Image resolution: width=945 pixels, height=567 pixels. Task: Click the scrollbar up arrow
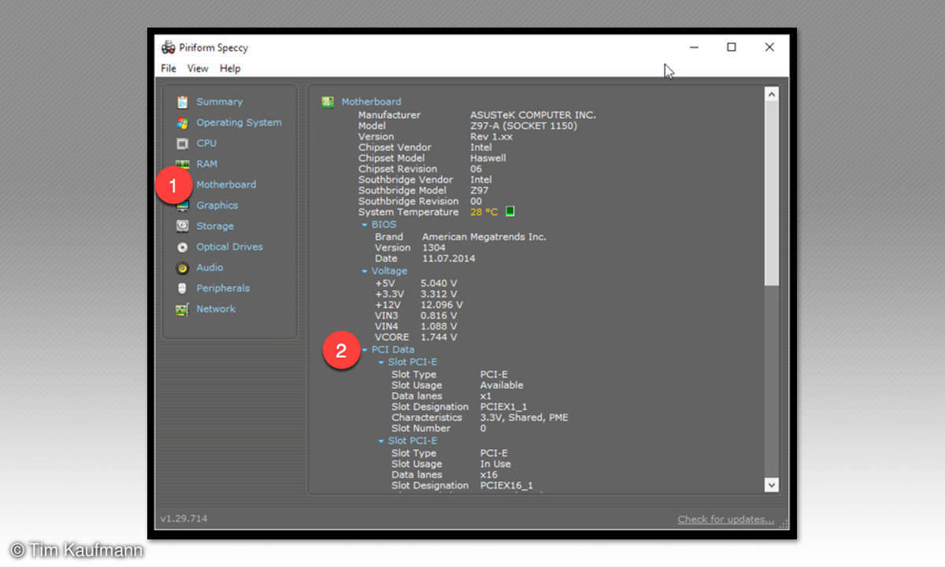click(x=772, y=94)
